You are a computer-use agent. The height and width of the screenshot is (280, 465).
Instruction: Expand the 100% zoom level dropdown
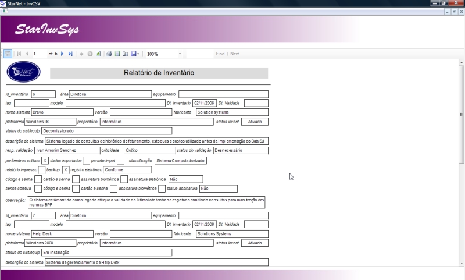[x=180, y=54]
